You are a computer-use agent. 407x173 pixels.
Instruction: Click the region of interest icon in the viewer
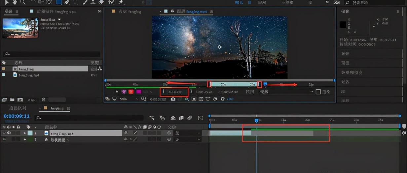click(x=194, y=99)
